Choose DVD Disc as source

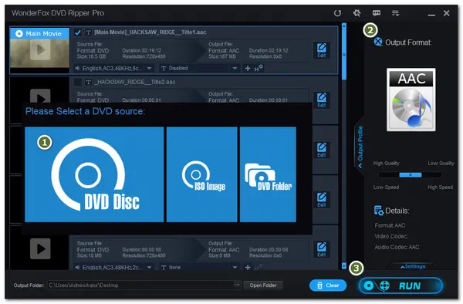pyautogui.click(x=94, y=174)
